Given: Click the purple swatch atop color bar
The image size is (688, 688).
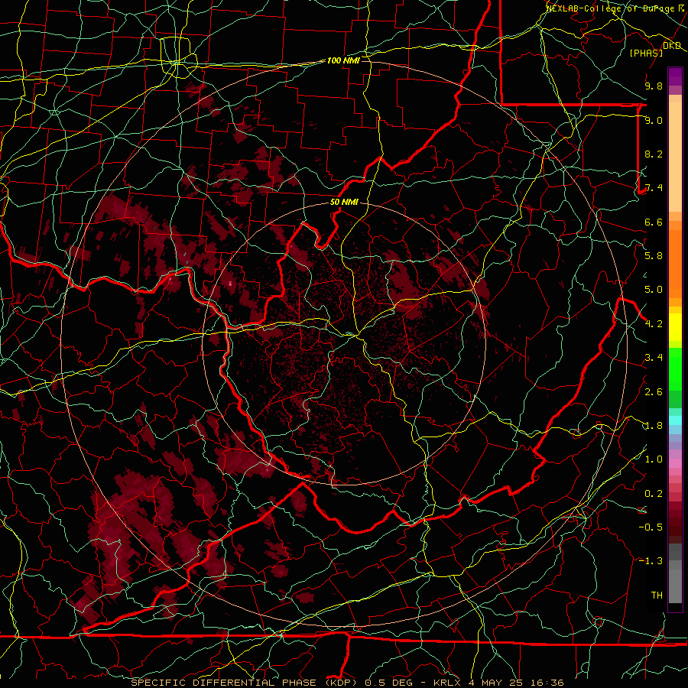Looking at the screenshot, I should tap(675, 76).
